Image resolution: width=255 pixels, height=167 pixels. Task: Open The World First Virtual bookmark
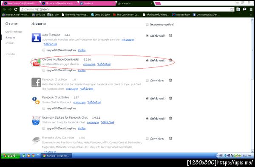[x=75, y=14]
